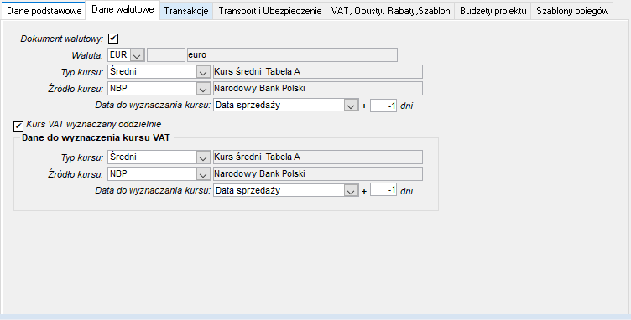Screen dimensions: 631x320
Task: Click the VAT section dni offset field
Action: tap(383, 190)
